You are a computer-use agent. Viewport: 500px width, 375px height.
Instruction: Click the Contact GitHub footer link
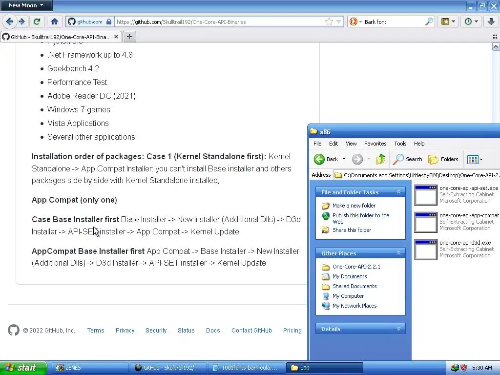(251, 331)
